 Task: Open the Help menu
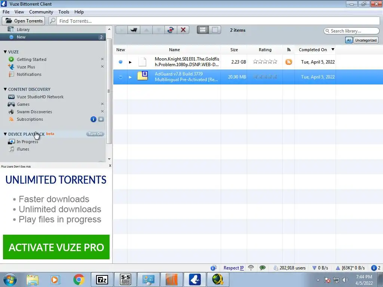pos(79,12)
